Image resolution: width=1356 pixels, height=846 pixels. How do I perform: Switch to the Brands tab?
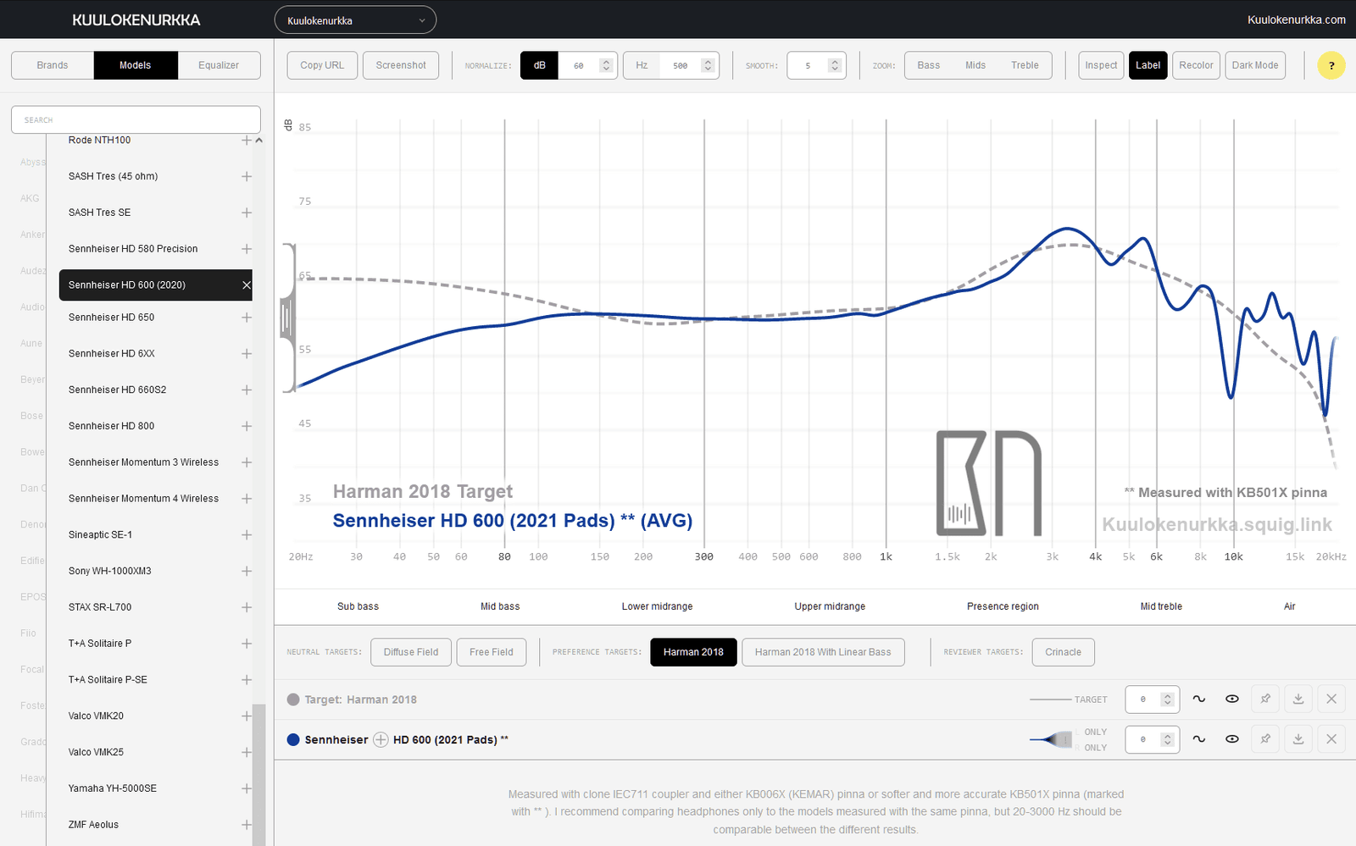click(53, 65)
